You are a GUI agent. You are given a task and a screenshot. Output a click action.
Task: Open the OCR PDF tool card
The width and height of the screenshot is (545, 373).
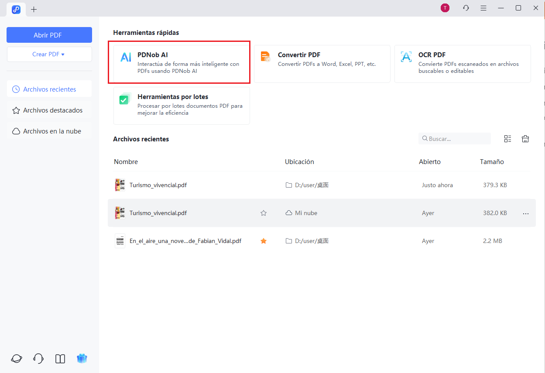click(463, 64)
